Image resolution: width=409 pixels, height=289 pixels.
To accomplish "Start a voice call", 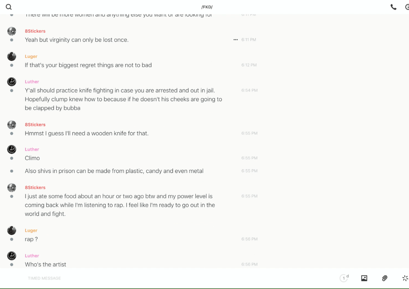I will [393, 7].
